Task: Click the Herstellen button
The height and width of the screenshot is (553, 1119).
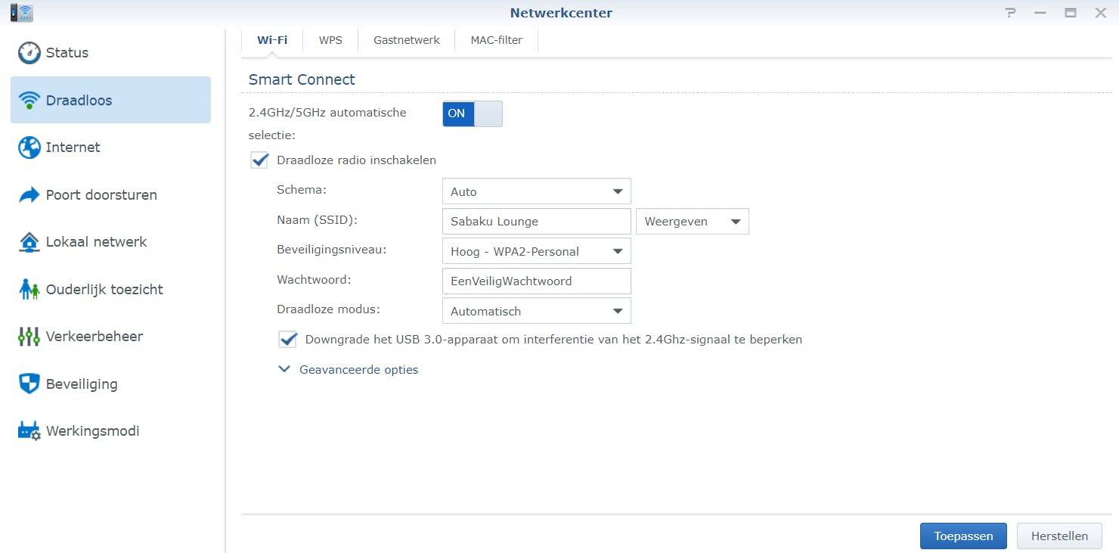Action: (x=1059, y=536)
